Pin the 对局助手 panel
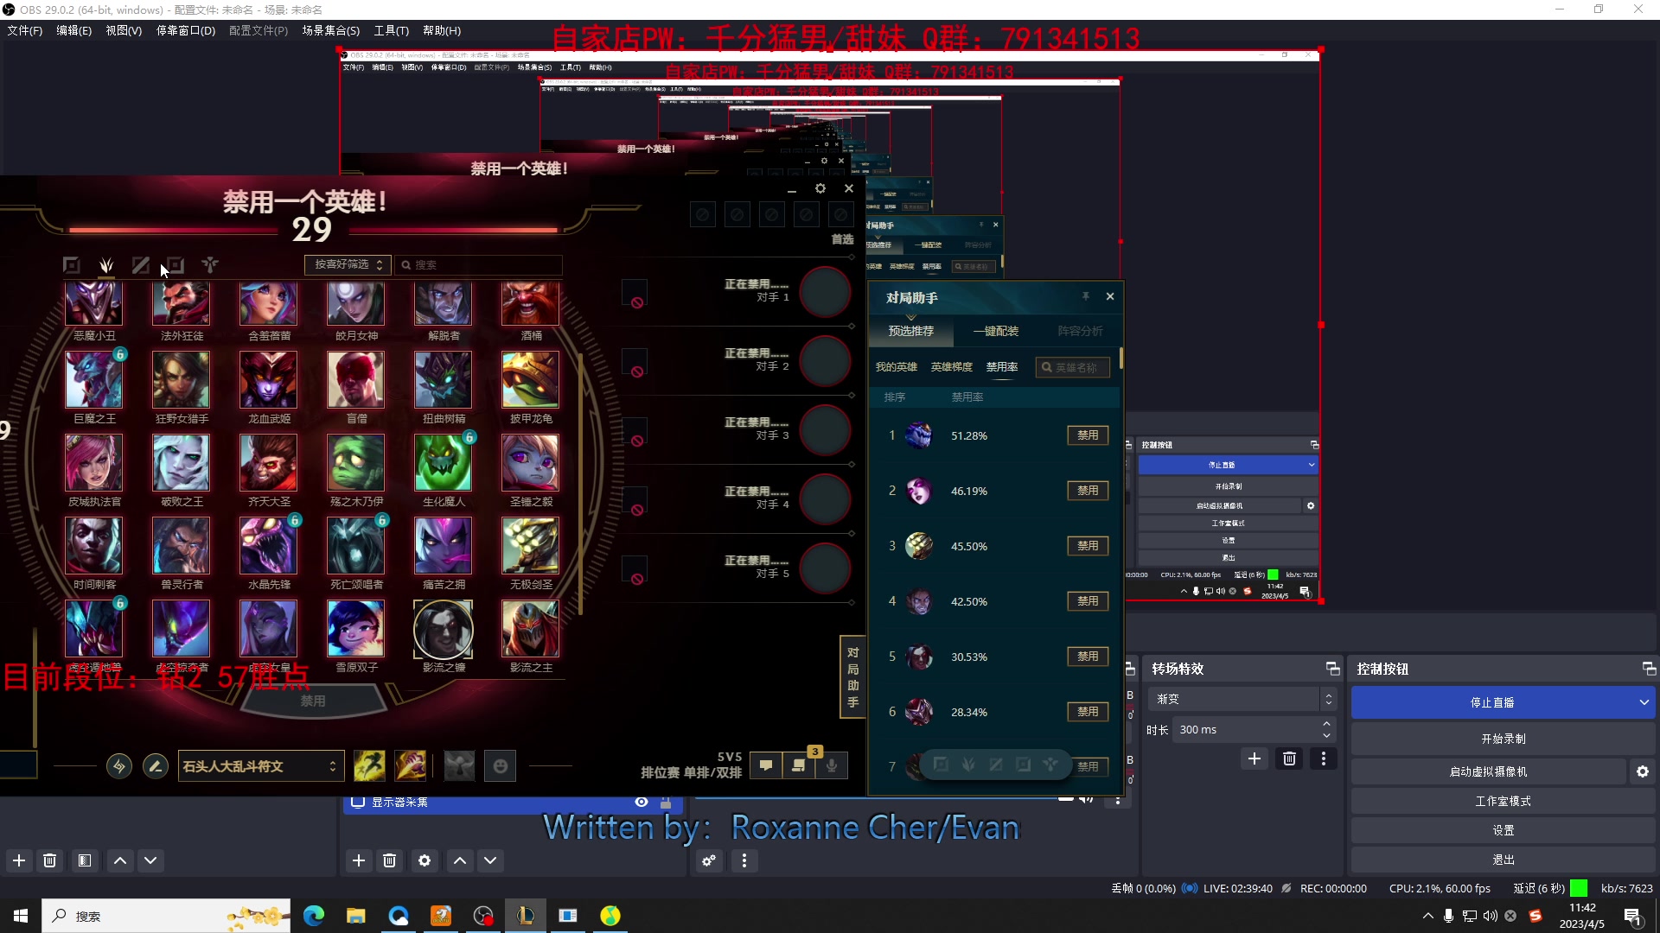 [x=1086, y=296]
